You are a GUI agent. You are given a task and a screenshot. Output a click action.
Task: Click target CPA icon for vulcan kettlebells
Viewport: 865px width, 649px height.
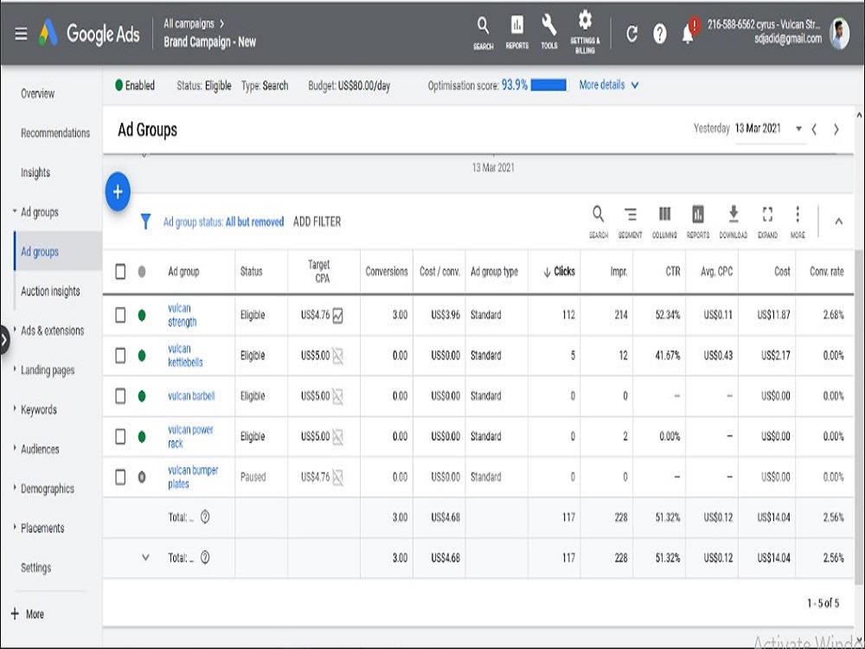[x=337, y=357]
